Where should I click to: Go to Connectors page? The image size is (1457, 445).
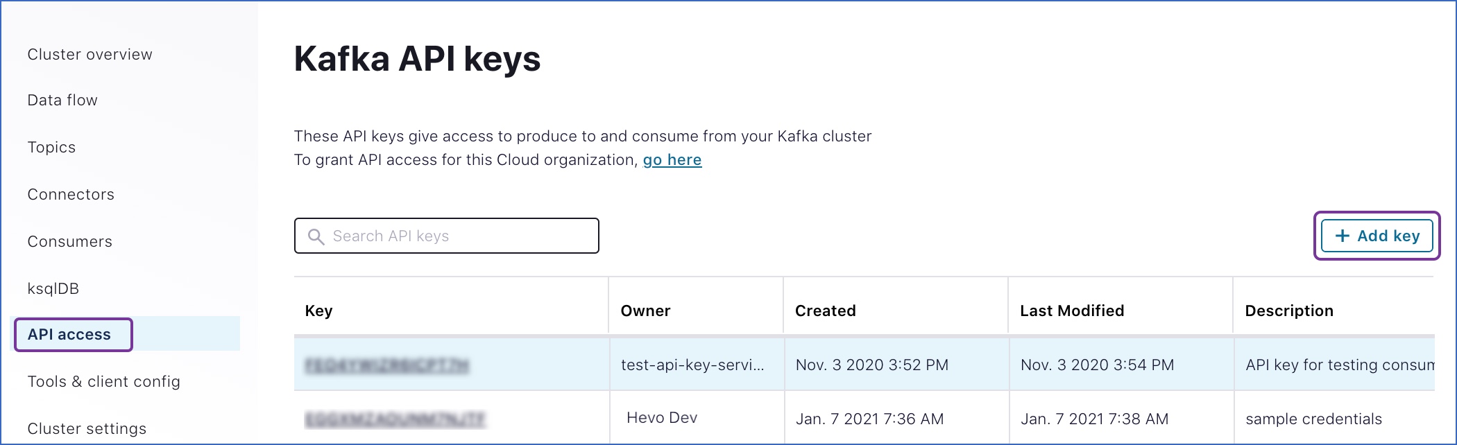coord(71,194)
